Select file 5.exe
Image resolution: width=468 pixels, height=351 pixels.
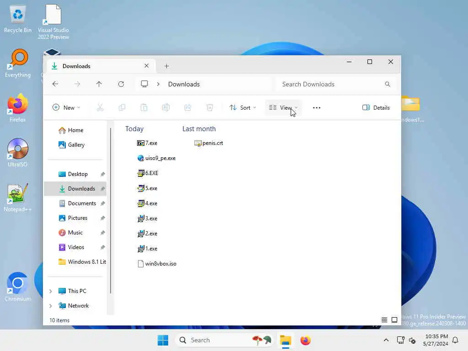pyautogui.click(x=147, y=188)
